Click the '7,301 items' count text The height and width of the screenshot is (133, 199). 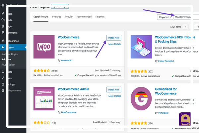175,27
